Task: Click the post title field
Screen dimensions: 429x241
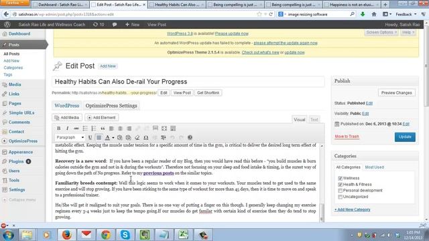Action: pos(188,82)
